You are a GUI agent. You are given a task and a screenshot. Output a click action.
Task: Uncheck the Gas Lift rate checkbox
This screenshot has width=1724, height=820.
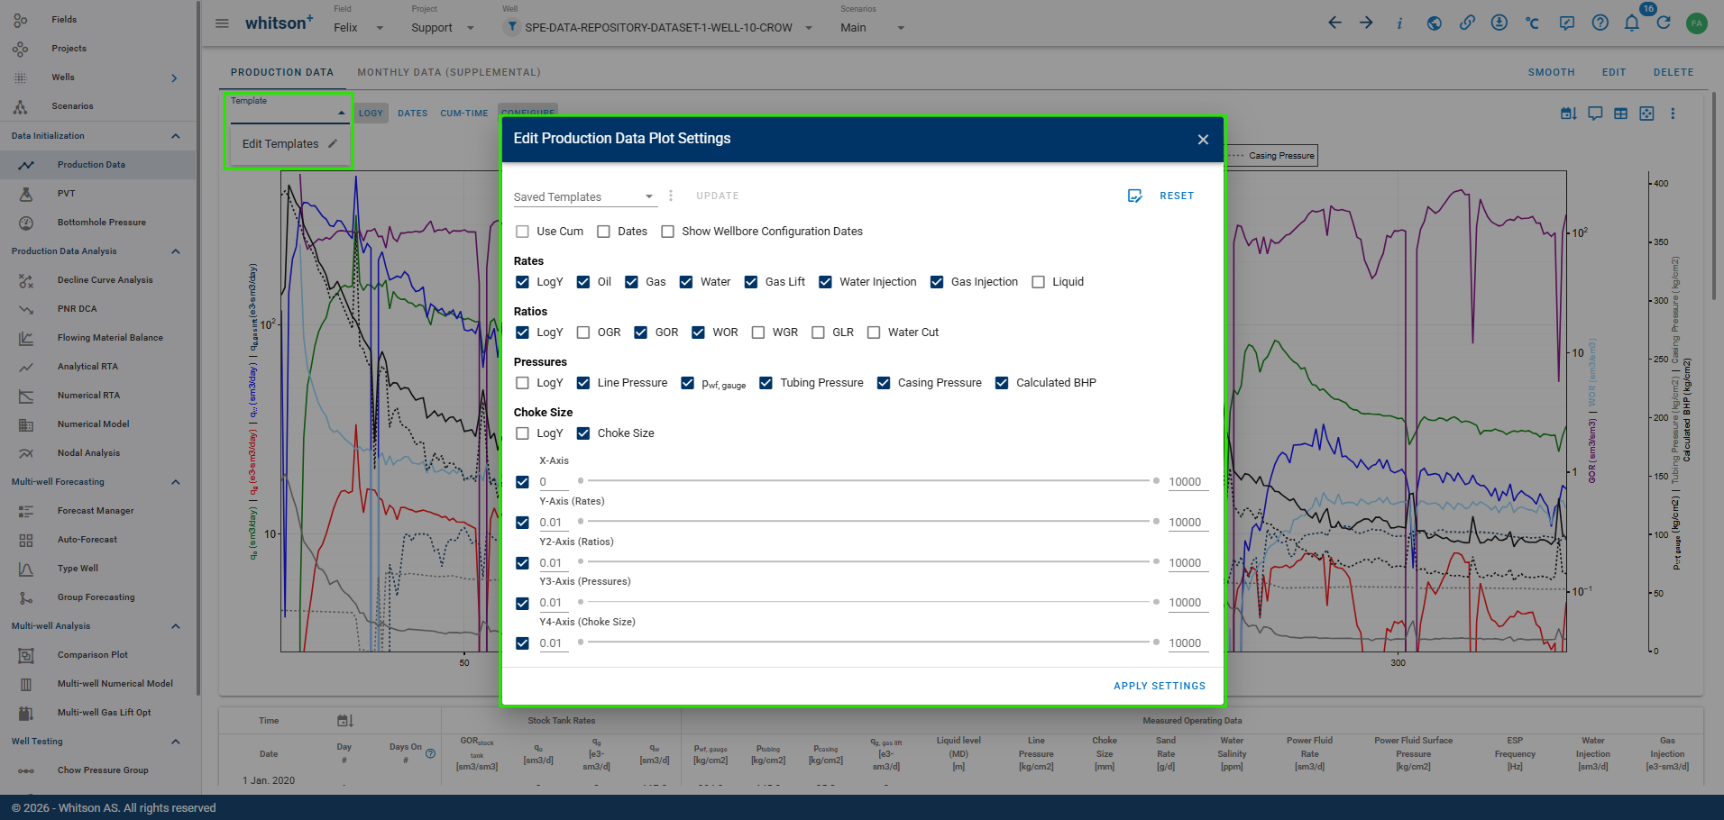point(751,282)
